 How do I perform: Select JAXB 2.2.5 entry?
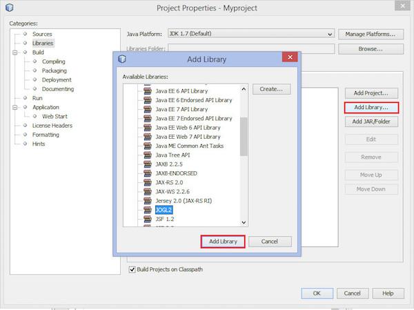point(169,164)
